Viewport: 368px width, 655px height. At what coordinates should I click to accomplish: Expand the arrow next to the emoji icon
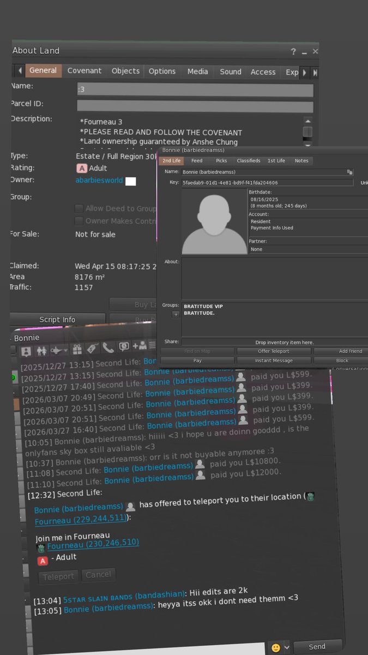[287, 648]
